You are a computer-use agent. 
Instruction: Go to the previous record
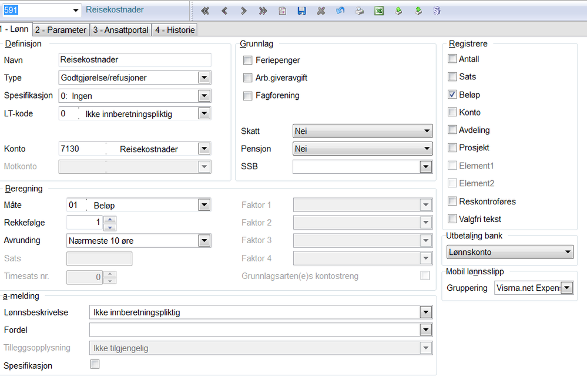point(224,11)
